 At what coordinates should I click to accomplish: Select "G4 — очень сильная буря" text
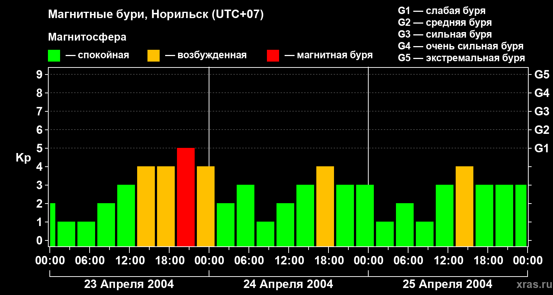461,46
